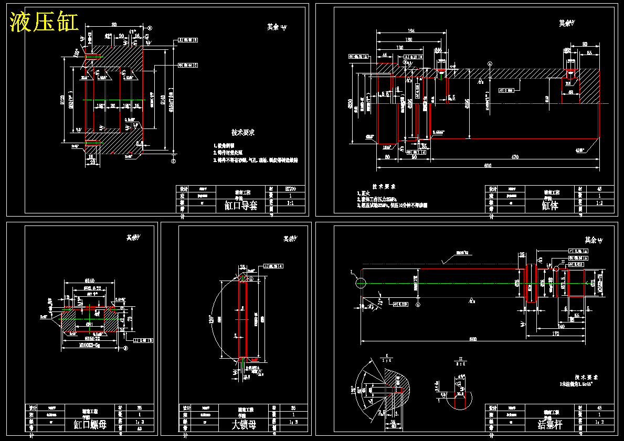Select the 180 dimension in 缸体 drawing

coord(409,39)
